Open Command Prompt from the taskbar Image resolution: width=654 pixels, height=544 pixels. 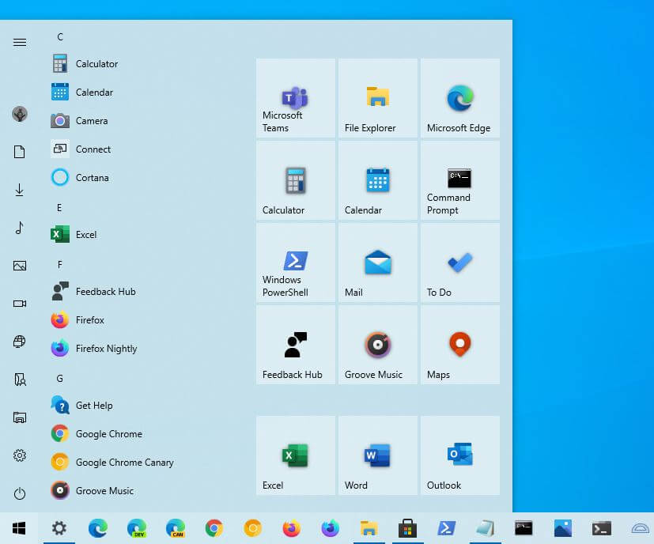[524, 528]
